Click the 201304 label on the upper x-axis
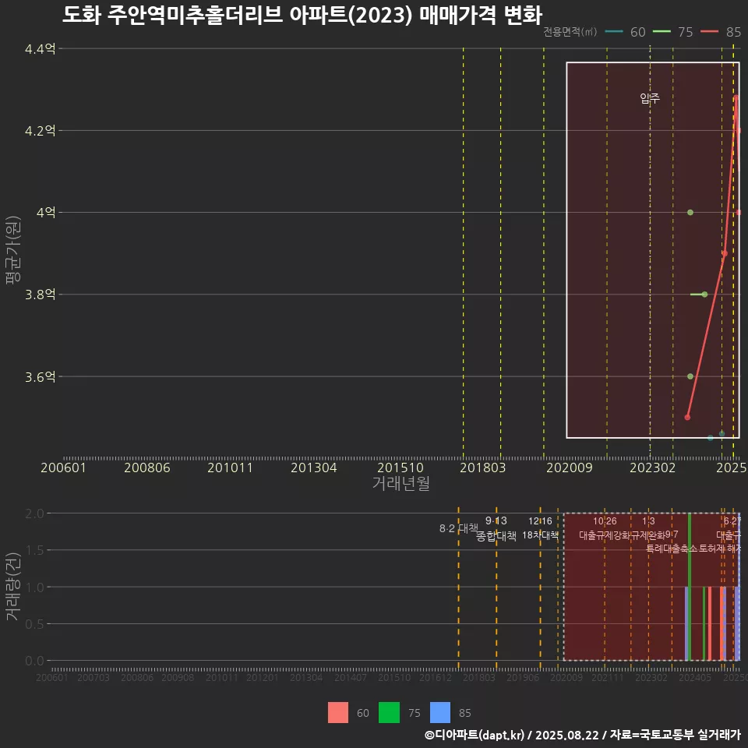 (313, 467)
